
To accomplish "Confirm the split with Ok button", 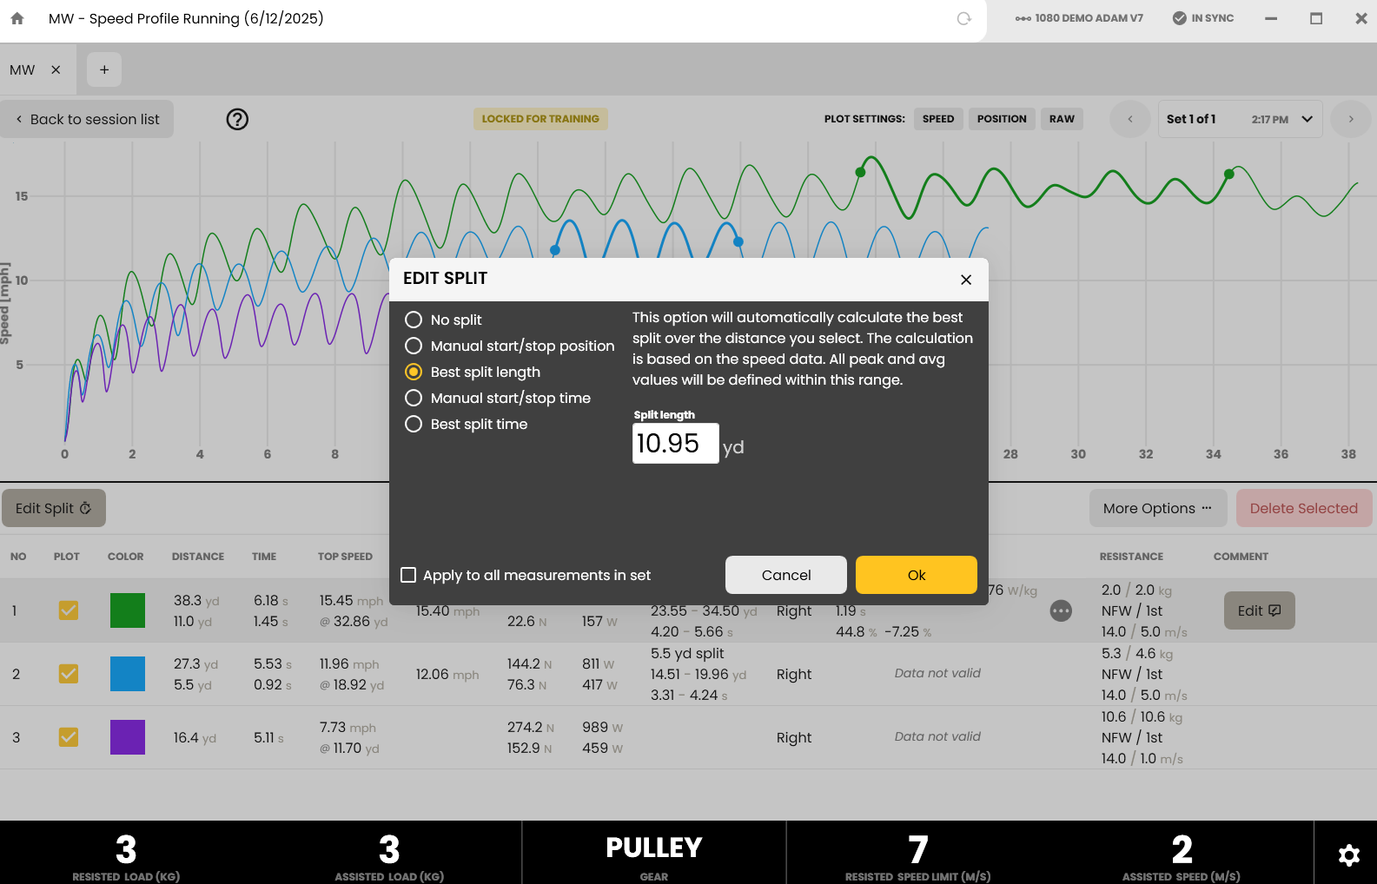I will click(917, 575).
